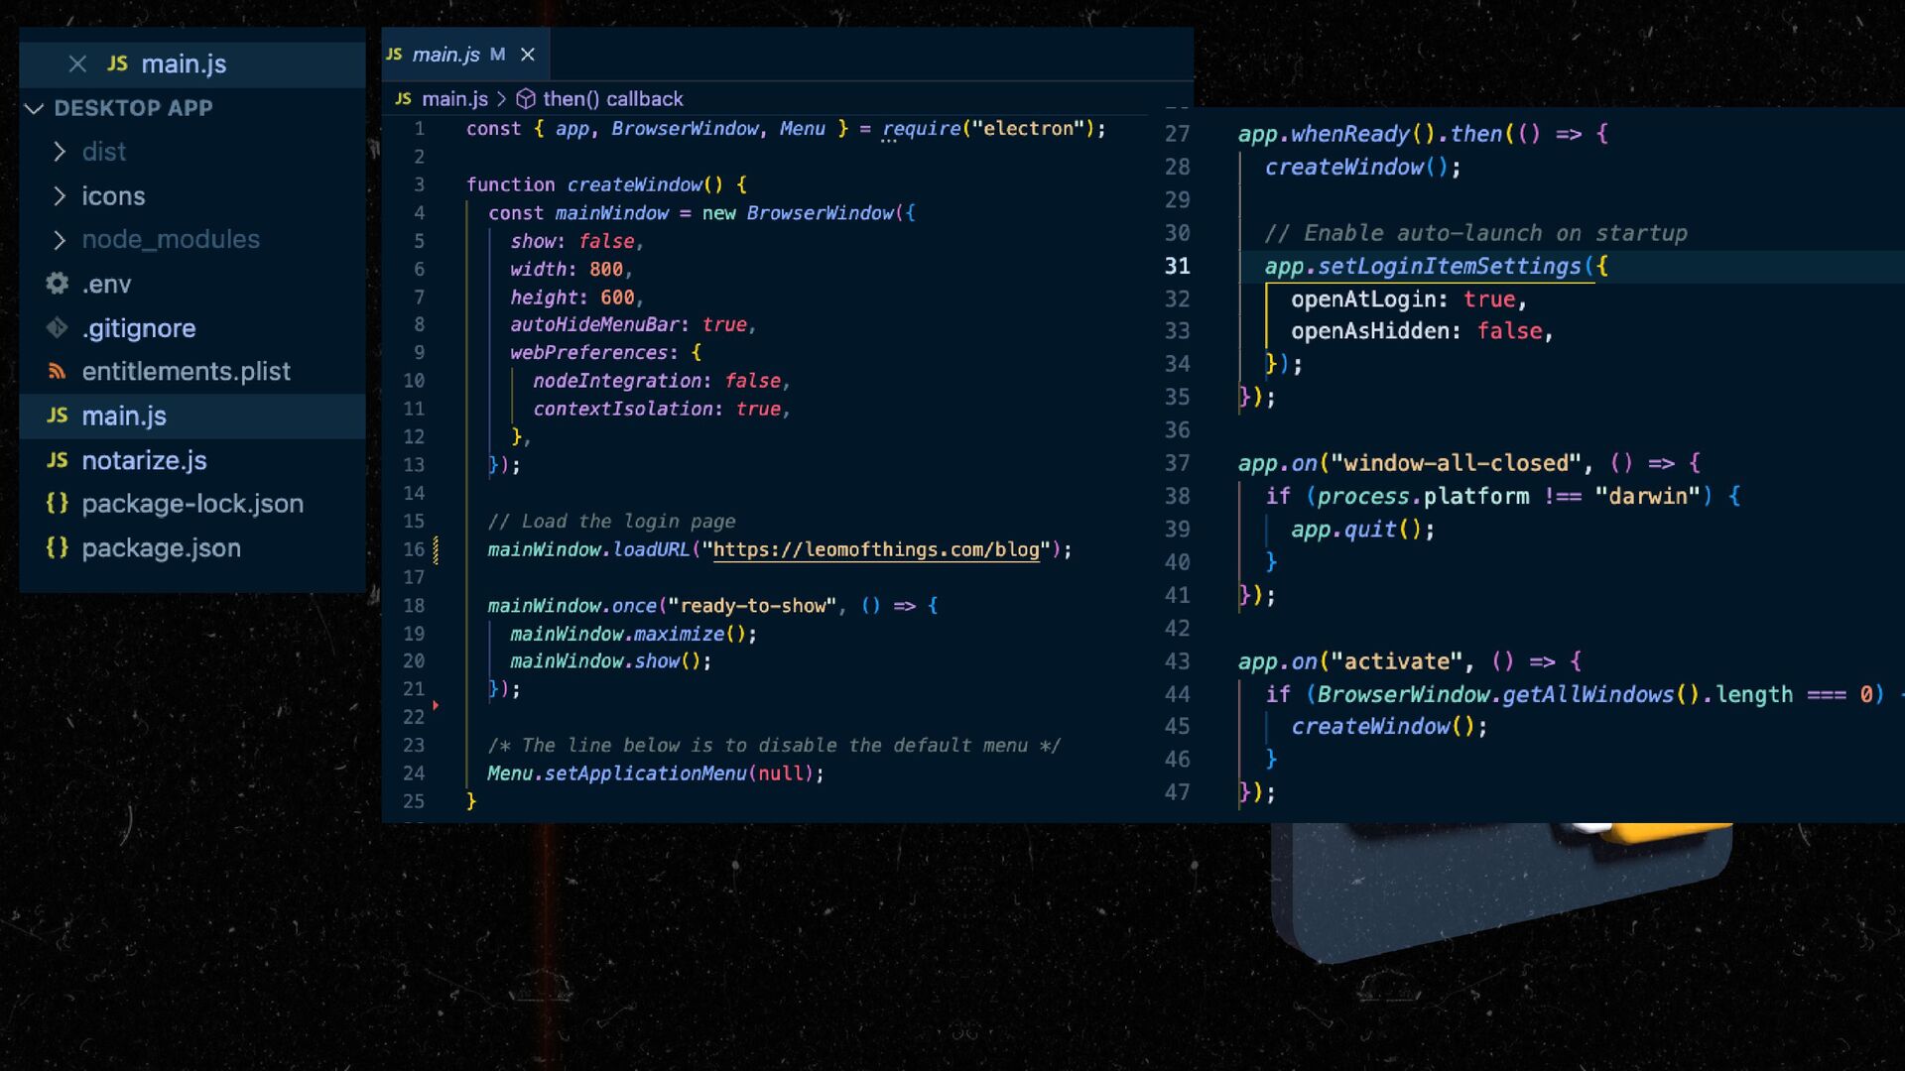Click the JS icon beside notarize.js
Image resolution: width=1905 pixels, height=1071 pixels.
tap(58, 460)
